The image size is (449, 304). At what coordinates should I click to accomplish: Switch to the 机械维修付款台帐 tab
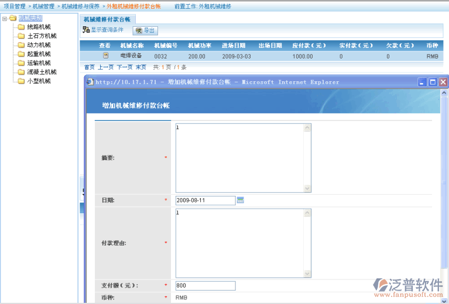(x=107, y=19)
